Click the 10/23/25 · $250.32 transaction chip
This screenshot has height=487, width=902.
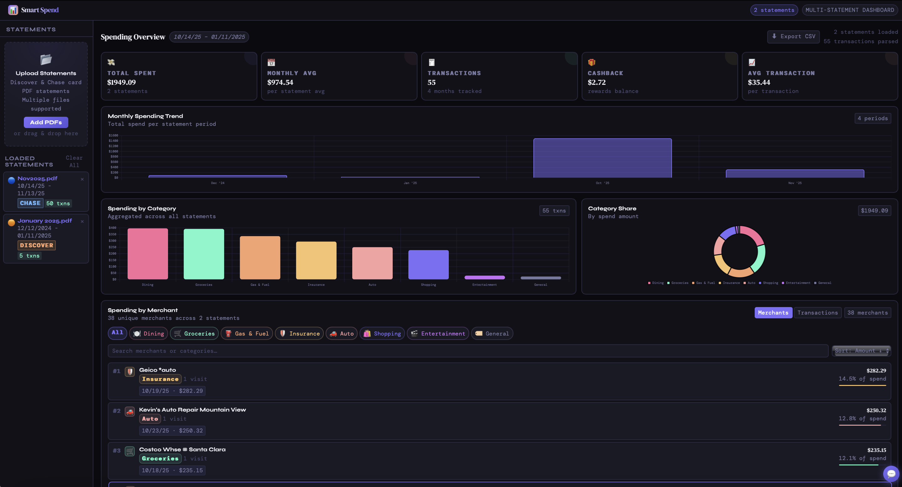tap(172, 431)
